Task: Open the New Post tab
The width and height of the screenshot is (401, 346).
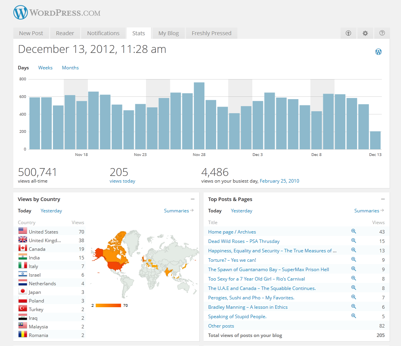Action: click(31, 33)
